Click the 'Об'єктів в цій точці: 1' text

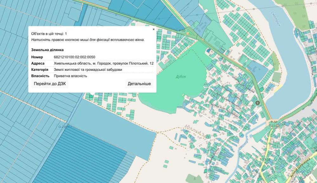49,34
